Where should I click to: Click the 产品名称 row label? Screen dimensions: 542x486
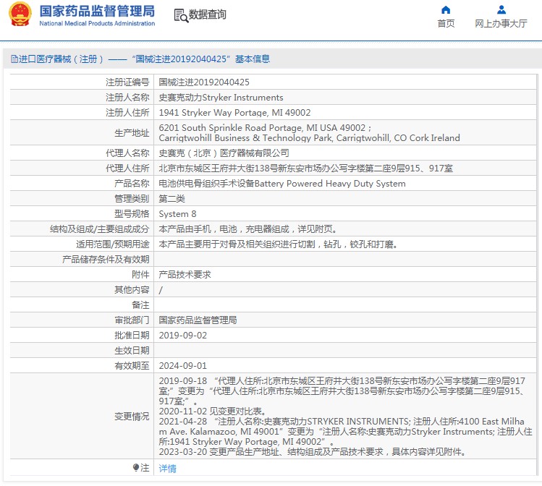click(132, 184)
